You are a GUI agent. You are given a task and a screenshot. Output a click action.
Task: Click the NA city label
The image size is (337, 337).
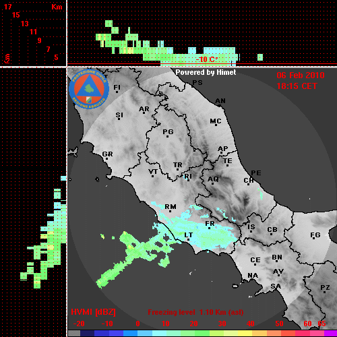click(253, 276)
